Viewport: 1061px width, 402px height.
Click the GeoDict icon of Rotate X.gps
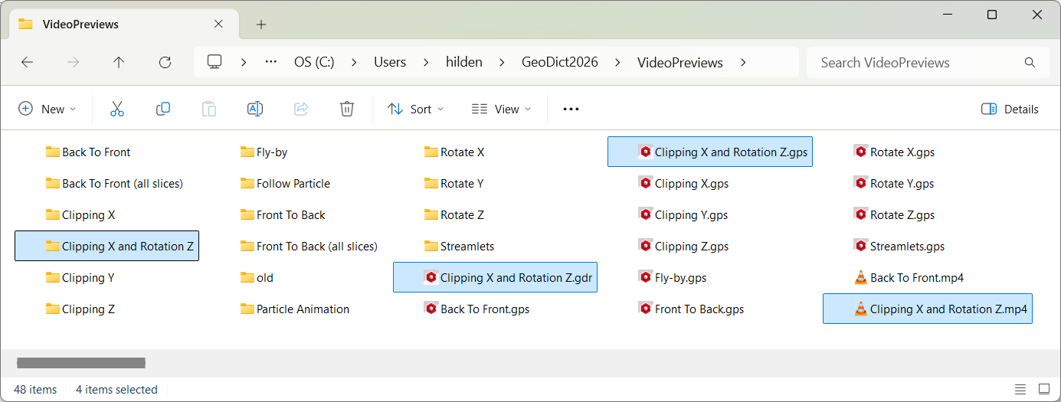pyautogui.click(x=860, y=152)
